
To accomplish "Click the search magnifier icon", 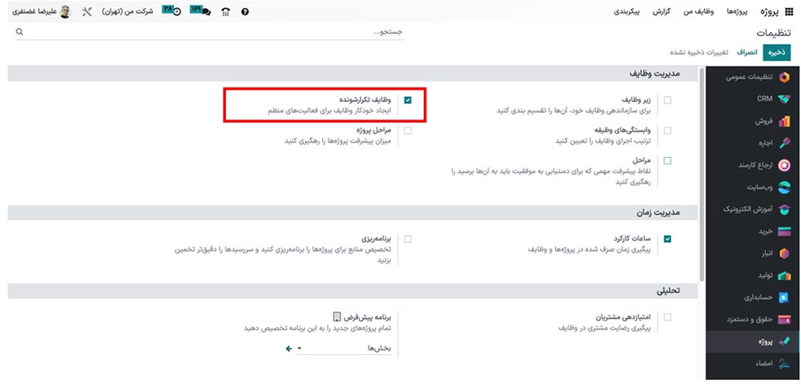I will click(x=19, y=32).
